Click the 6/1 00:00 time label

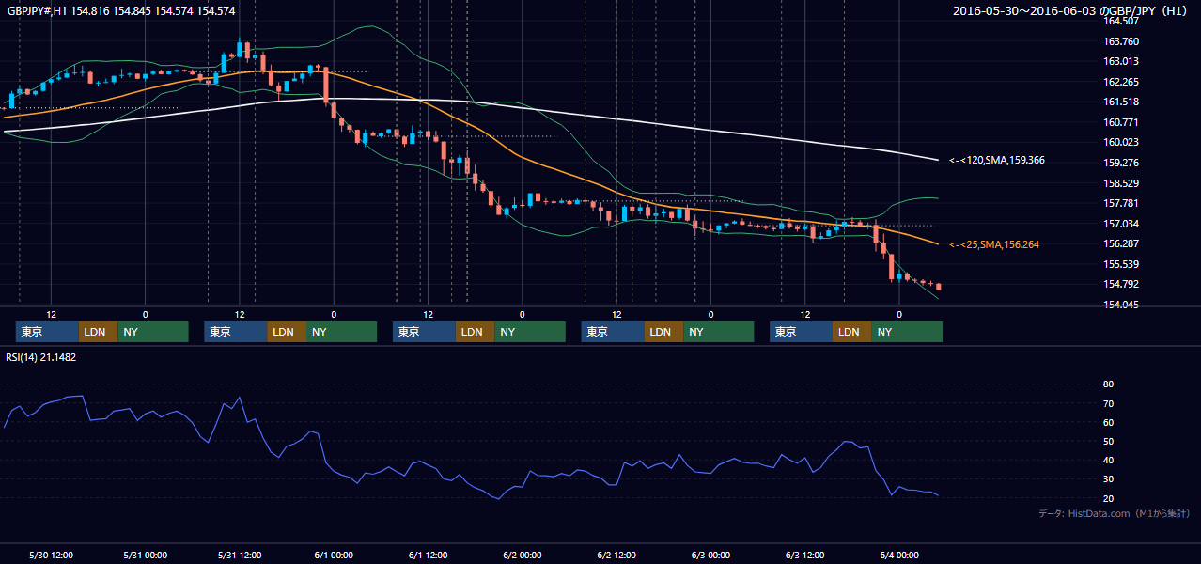(x=334, y=556)
